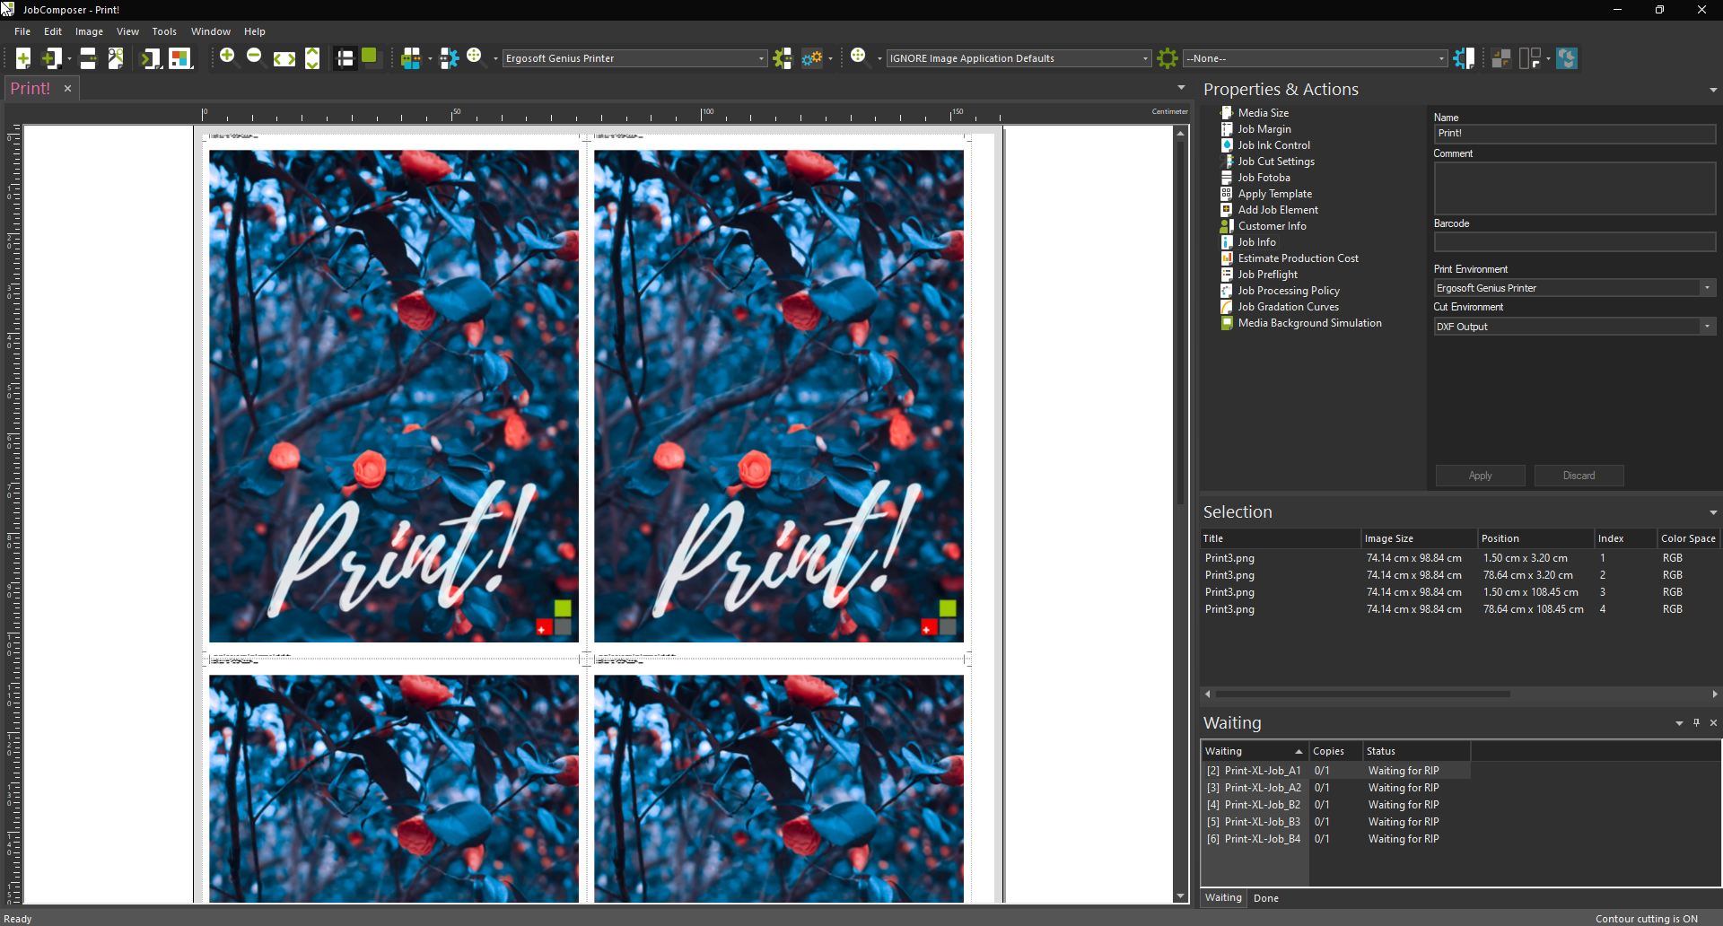
Task: Zoom out with the minus magnifier
Action: (x=255, y=57)
